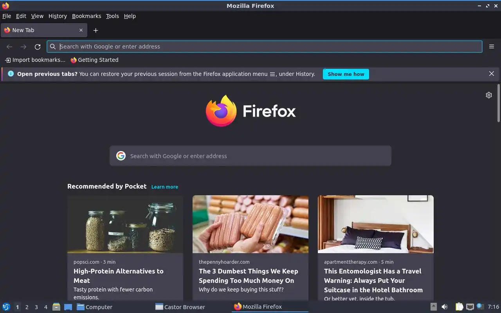The image size is (501, 313).
Task: Open the Getting Started bookmark
Action: coord(94,60)
